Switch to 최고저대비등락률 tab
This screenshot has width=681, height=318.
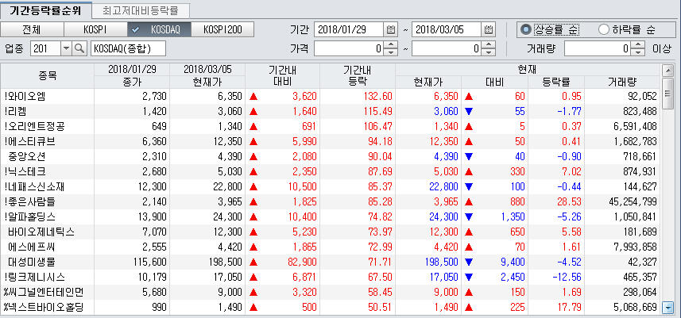[x=141, y=10]
